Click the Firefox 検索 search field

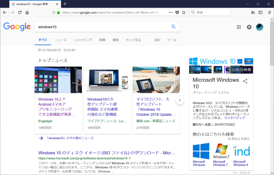(x=210, y=12)
